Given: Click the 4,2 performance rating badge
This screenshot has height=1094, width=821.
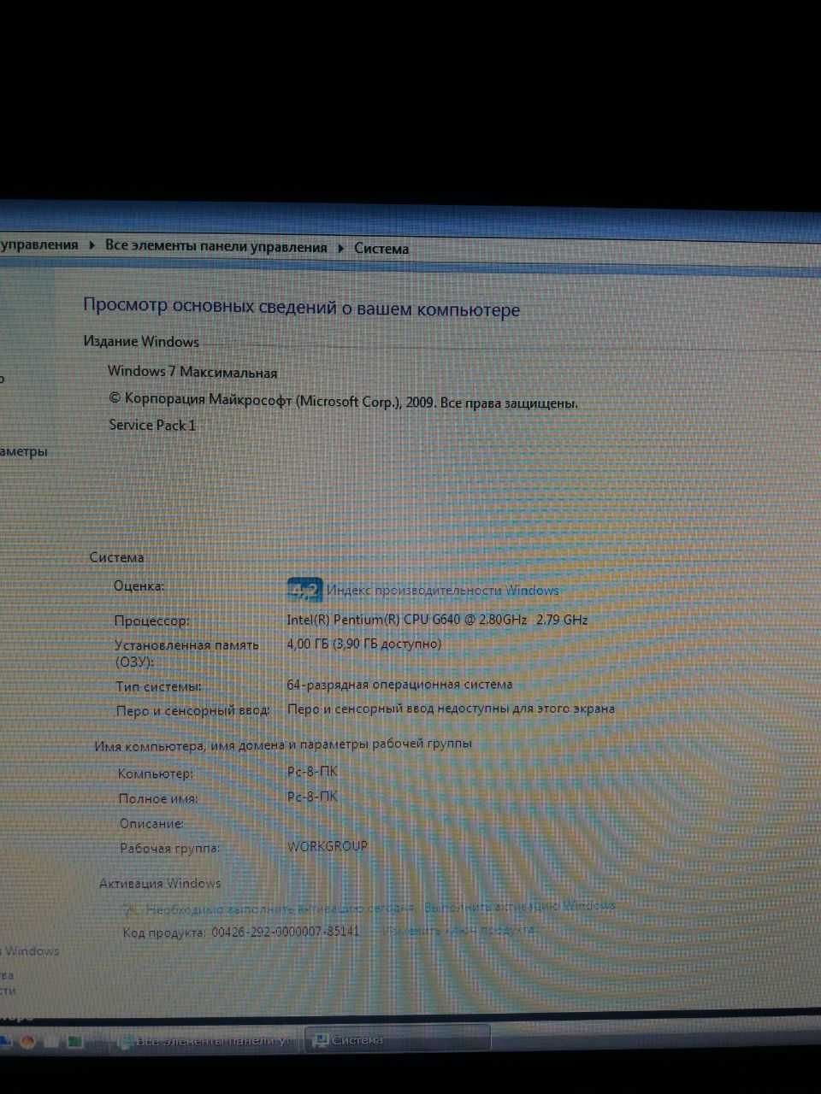Looking at the screenshot, I should click(304, 590).
